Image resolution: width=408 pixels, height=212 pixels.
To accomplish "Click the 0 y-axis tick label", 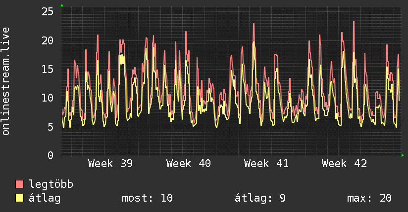I will pyautogui.click(x=51, y=155).
